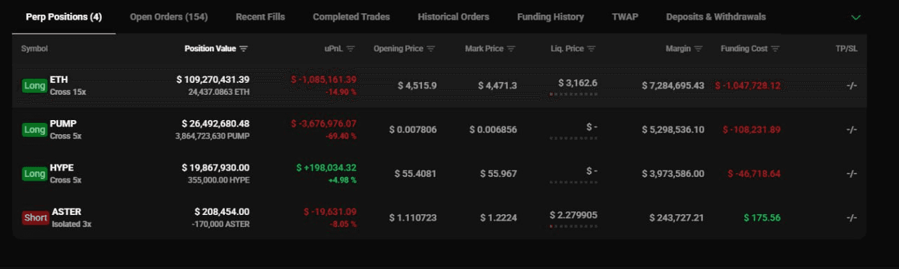Click the Funding Cost sort icon
The height and width of the screenshot is (269, 899).
[x=775, y=49]
